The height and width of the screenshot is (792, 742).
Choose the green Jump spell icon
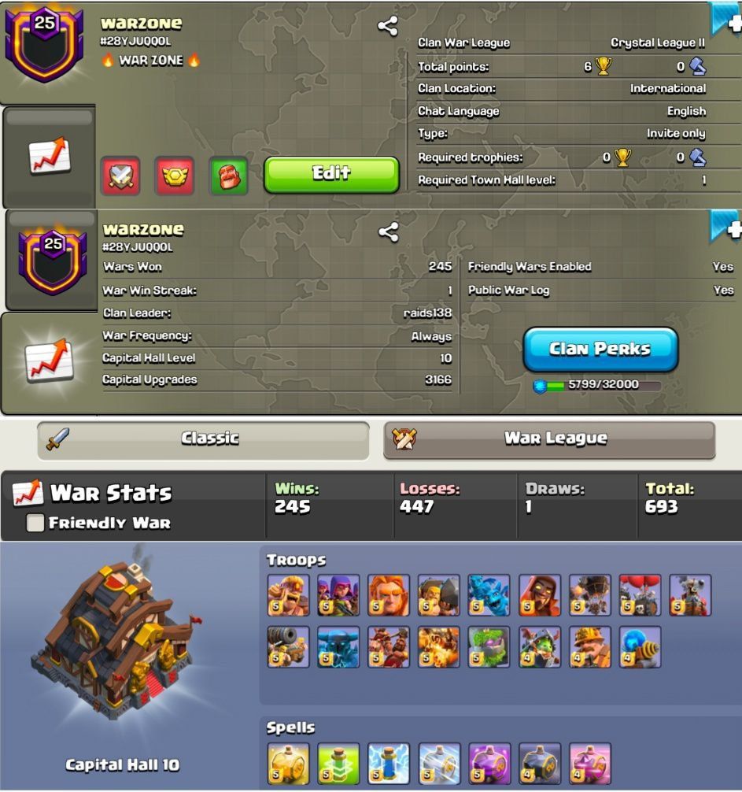(x=338, y=763)
